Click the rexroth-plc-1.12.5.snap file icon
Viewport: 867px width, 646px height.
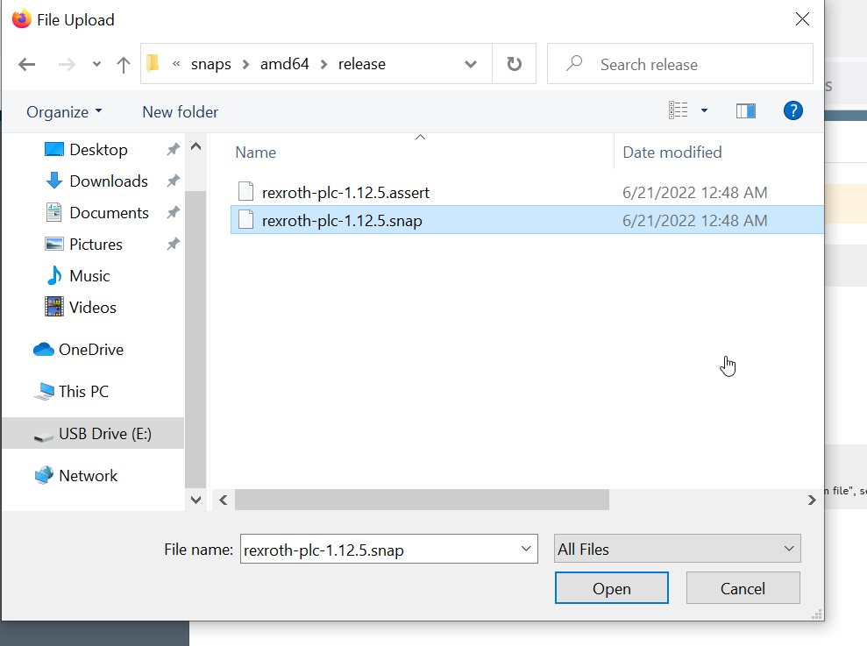[x=246, y=220]
